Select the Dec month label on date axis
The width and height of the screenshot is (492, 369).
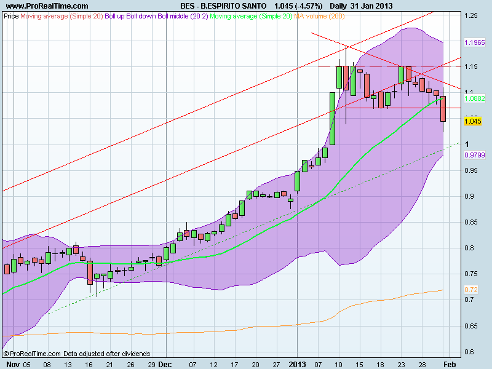[165, 364]
